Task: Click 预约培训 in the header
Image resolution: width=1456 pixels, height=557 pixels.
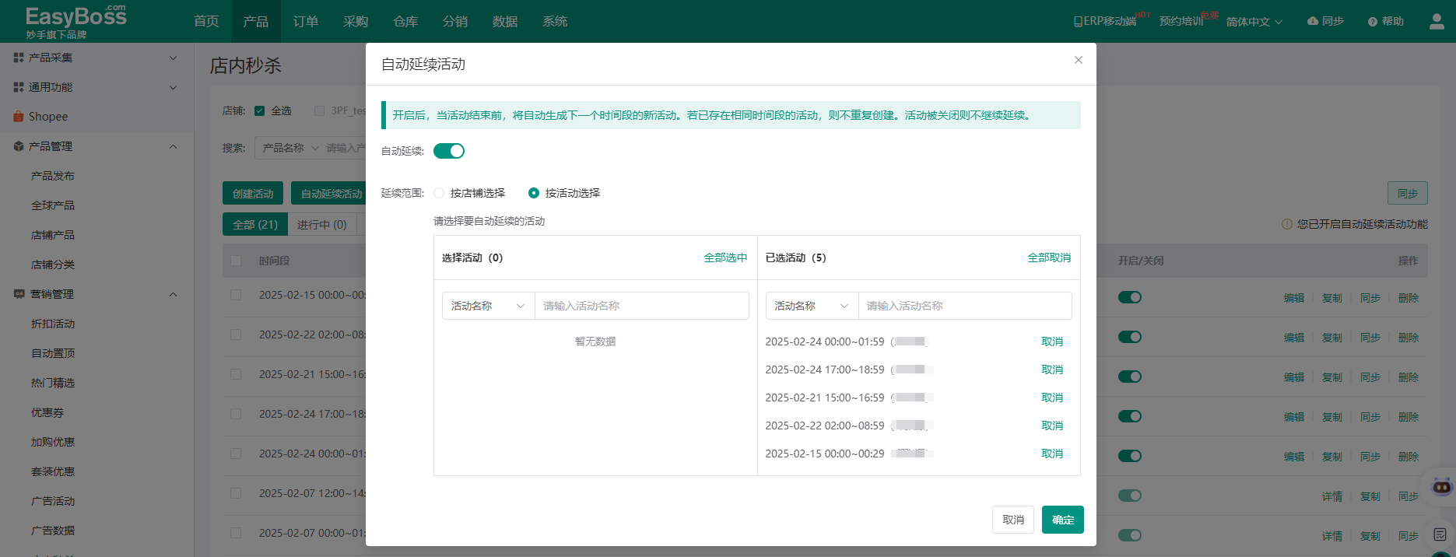Action: 1181,22
